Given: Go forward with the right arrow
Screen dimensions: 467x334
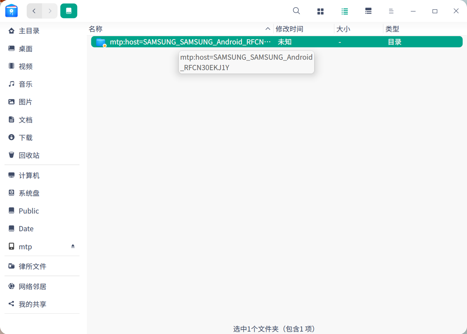Looking at the screenshot, I should (50, 11).
